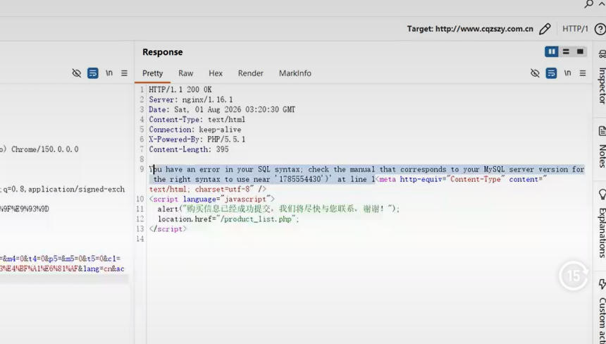Select single-pane tabbed layout icon
Image resolution: width=606 pixels, height=344 pixels.
pyautogui.click(x=580, y=51)
